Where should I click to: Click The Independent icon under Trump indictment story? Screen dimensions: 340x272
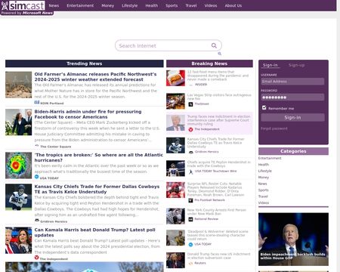(x=190, y=129)
